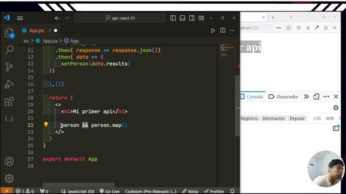Open errors and warnings count in status bar
Screen dimensions: 346x194
coord(25,191)
